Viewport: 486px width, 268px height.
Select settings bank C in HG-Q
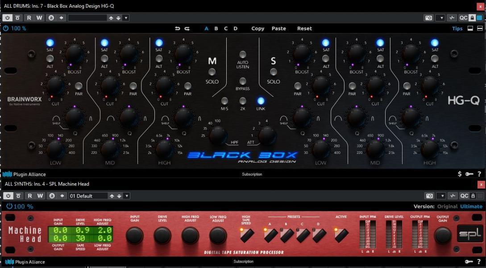pyautogui.click(x=226, y=29)
